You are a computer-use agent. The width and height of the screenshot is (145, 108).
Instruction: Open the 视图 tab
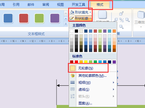pos(60,4)
